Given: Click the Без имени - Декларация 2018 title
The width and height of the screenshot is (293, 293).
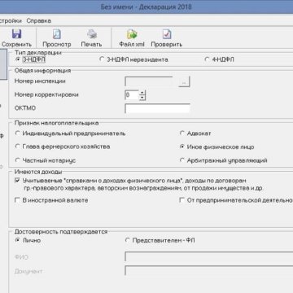Looking at the screenshot, I should [146, 7].
